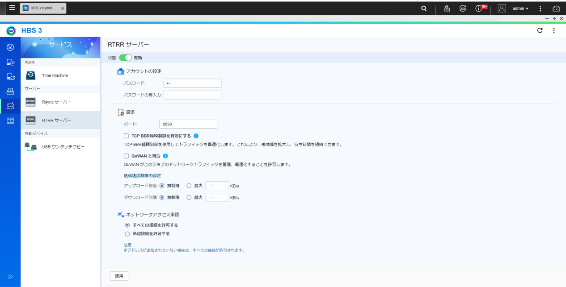Image resolution: width=566 pixels, height=287 pixels.
Task: Select upload 最大 radio button
Action: [x=189, y=186]
